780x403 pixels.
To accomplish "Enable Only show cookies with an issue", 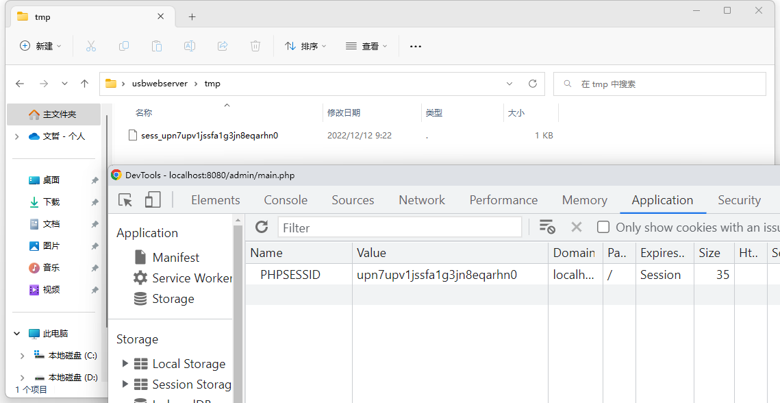I will (x=603, y=228).
